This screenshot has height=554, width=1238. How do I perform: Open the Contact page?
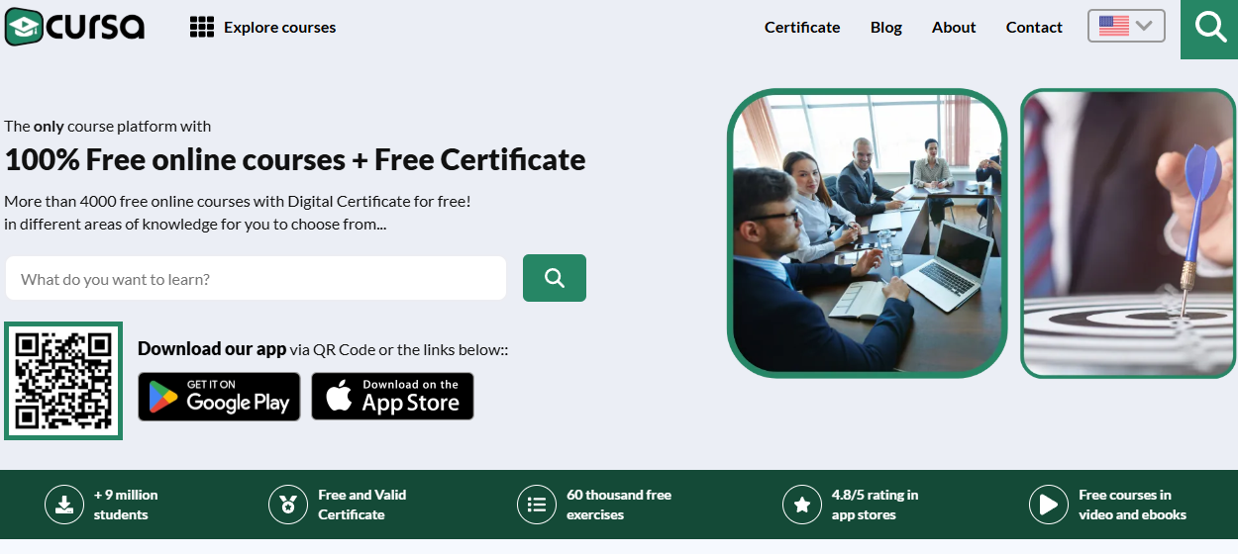pyautogui.click(x=1034, y=27)
